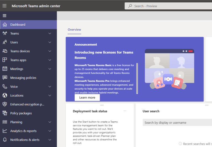The image size is (212, 147).
Task: Open the app launcher waffle icon
Action: tap(4, 6)
